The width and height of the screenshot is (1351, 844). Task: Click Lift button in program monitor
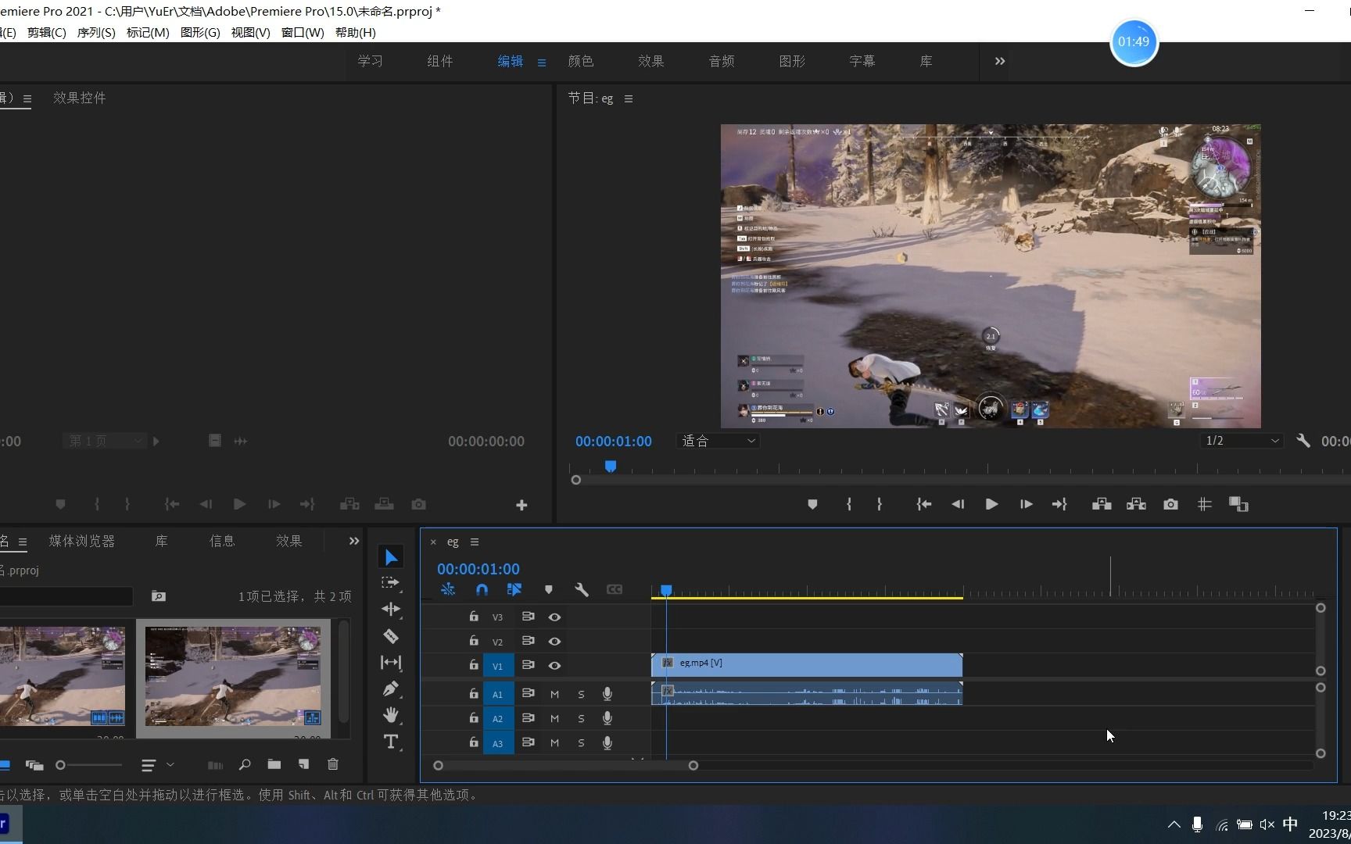click(1102, 505)
